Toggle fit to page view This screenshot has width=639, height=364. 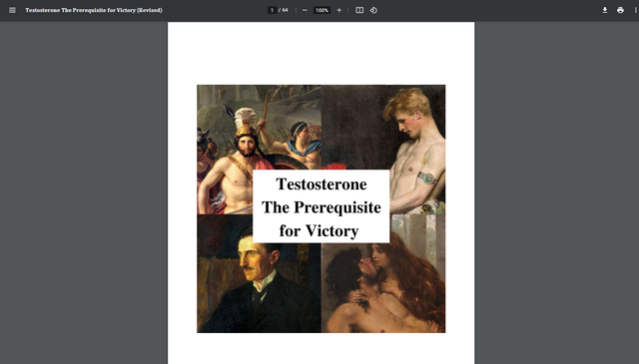pyautogui.click(x=359, y=10)
